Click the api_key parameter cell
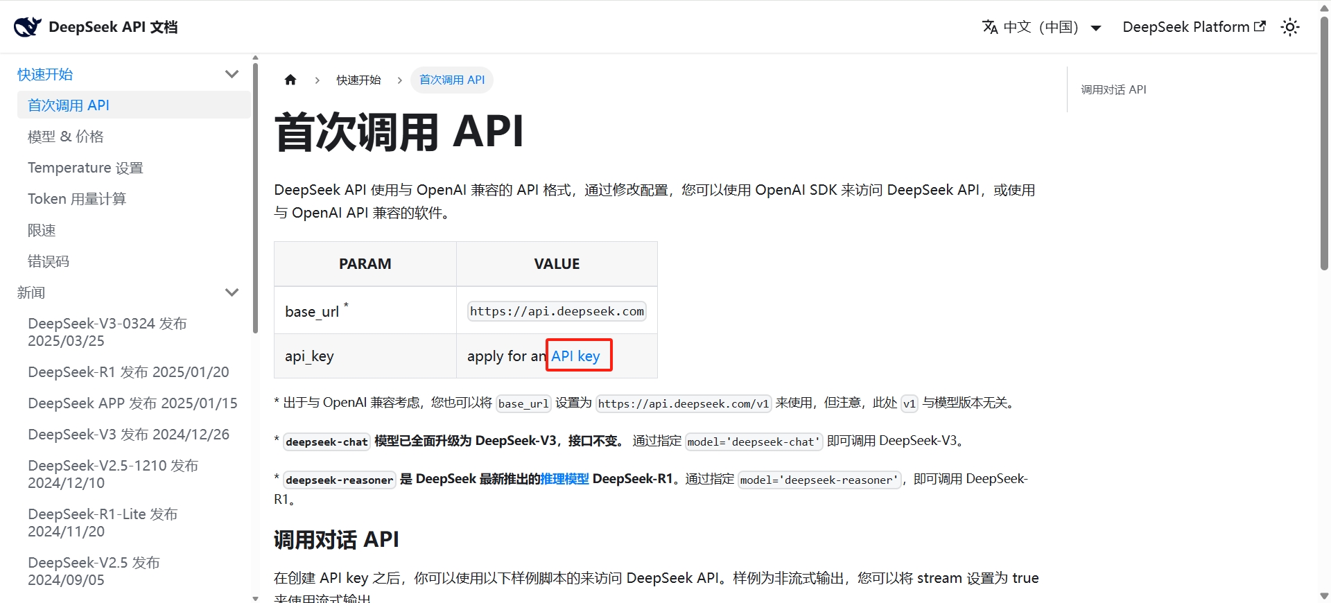This screenshot has width=1331, height=603. [365, 356]
